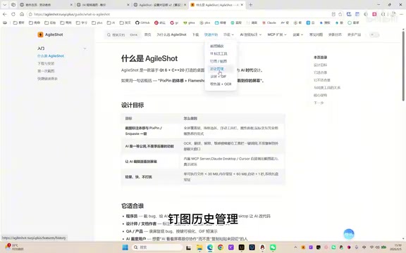Screen dimensions: 406x253
Task: Open the GitHub bookmark
Action: click(x=142, y=22)
